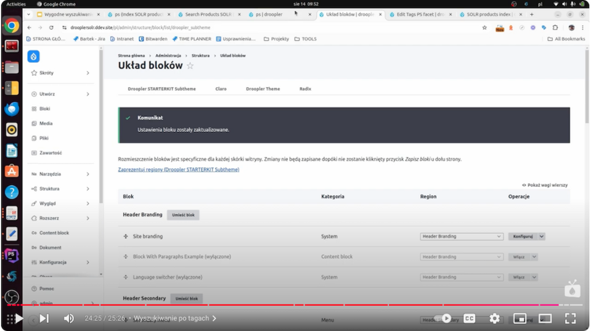The height and width of the screenshot is (331, 591).
Task: Open Content block sidebar item
Action: (50, 233)
